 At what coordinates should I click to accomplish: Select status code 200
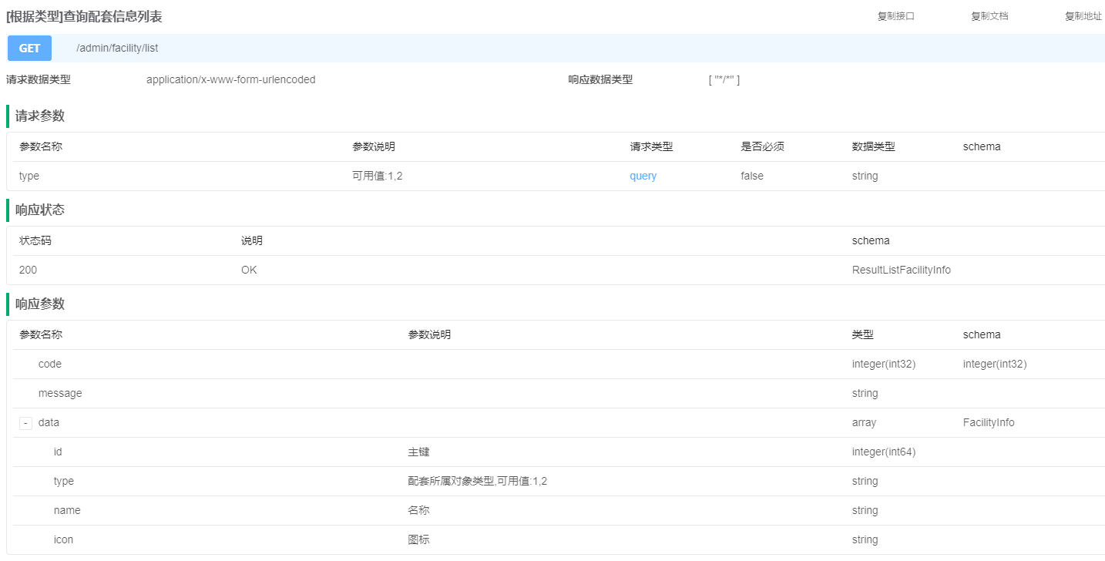(28, 270)
